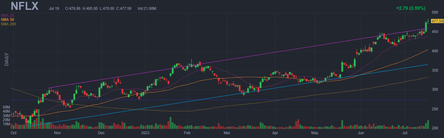Click the open price O:476.86
444x138 pixels.
(73, 9)
